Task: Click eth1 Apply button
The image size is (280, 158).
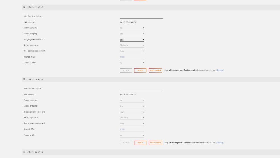Action: coord(126,70)
